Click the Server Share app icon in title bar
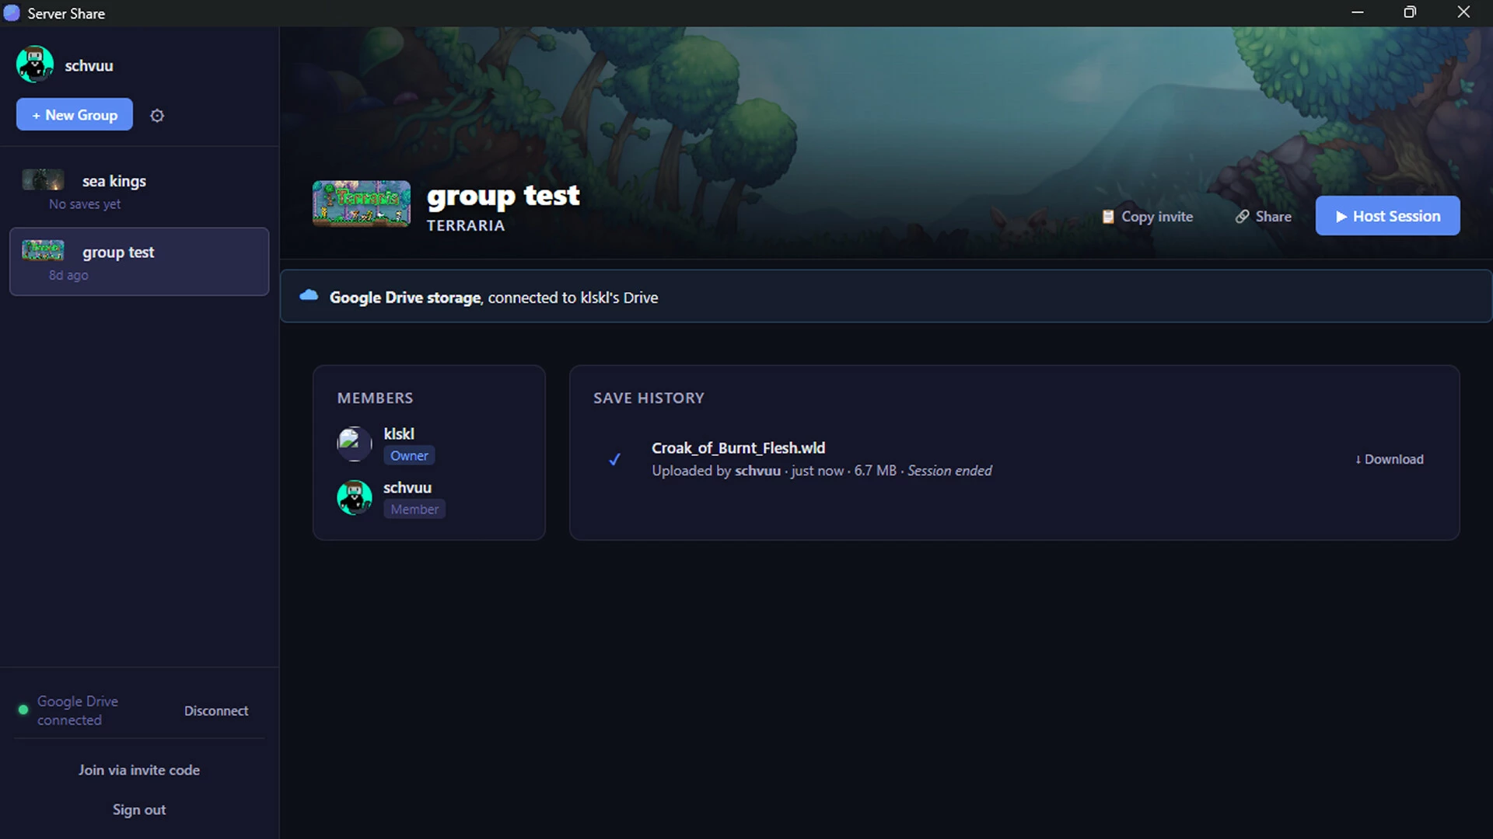The width and height of the screenshot is (1493, 839). click(12, 13)
